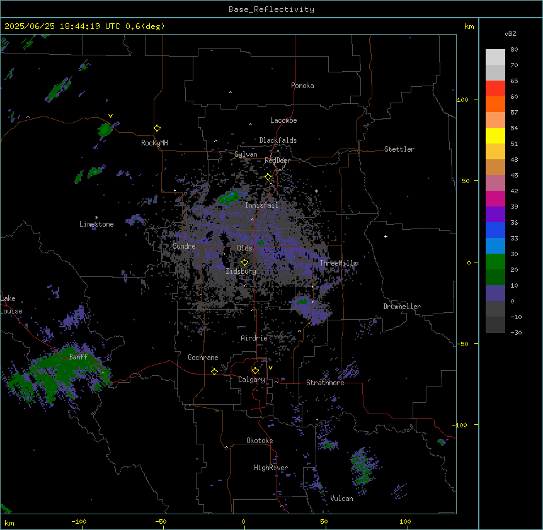Select the violet swatch above 36 in legend

coord(495,214)
